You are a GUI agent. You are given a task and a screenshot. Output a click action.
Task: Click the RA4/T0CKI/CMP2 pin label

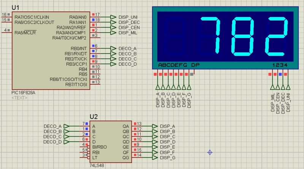69,38
